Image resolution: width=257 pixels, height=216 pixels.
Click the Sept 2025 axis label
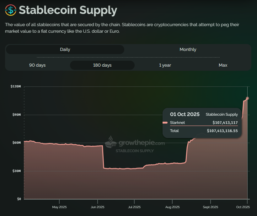210,207
